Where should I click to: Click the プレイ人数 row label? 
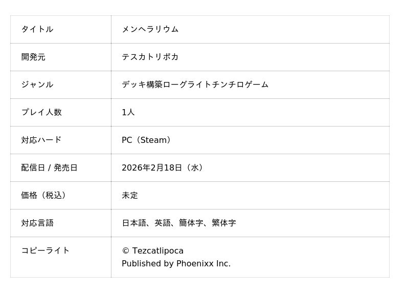click(41, 112)
